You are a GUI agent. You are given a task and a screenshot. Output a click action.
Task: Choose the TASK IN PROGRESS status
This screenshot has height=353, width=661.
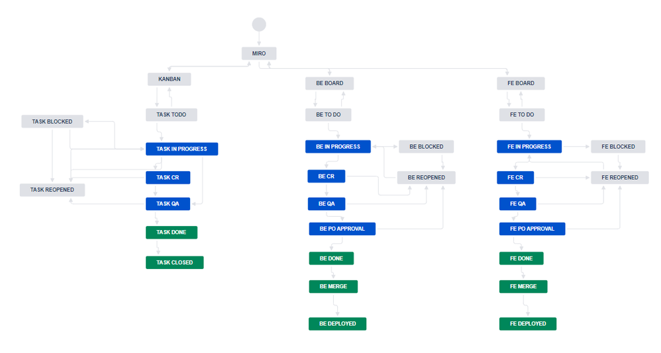click(181, 149)
